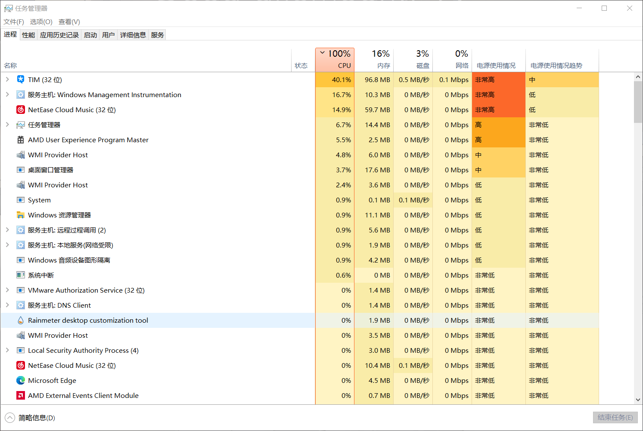This screenshot has height=431, width=643.
Task: Expand 服务主机: DNS Client group
Action: pyautogui.click(x=7, y=305)
